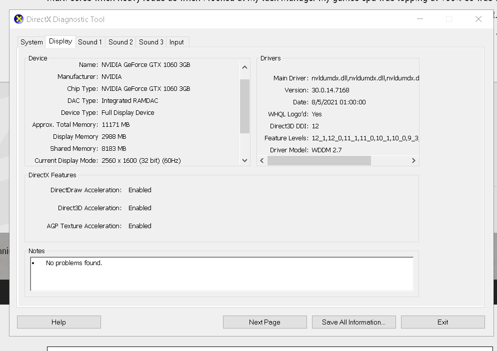Minimize the DirectX Diagnostic Tool window

pyautogui.click(x=420, y=19)
